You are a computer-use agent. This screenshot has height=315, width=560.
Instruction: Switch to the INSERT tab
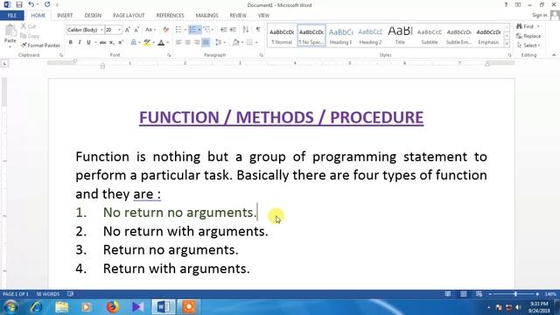[x=65, y=16]
